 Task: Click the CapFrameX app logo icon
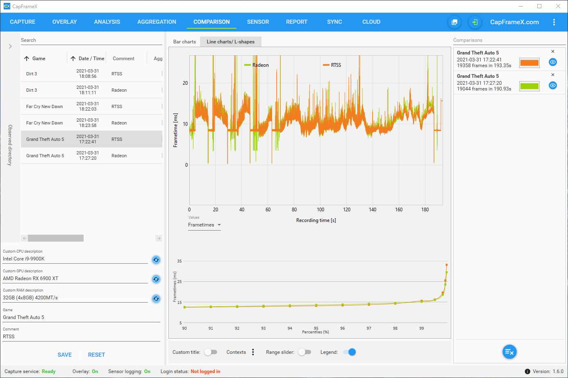(x=7, y=6)
